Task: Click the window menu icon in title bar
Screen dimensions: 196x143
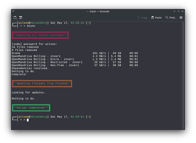Action: [x=13, y=11]
